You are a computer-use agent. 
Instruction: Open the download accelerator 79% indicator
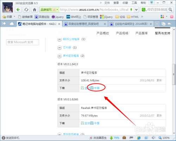click(114, 138)
